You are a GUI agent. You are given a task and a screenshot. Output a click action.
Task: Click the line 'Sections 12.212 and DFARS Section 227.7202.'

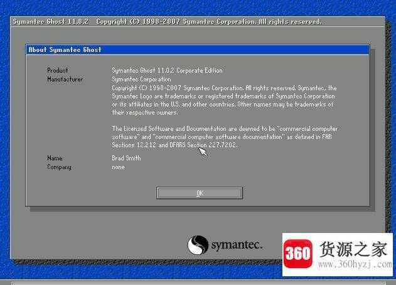[x=174, y=145]
